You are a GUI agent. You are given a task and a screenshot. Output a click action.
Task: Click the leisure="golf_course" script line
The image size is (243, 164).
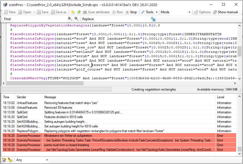[124, 69]
